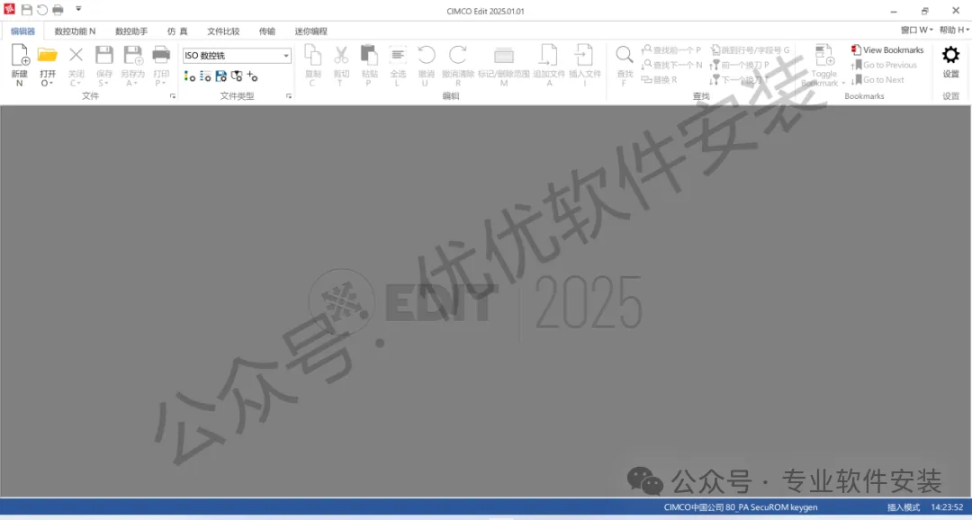This screenshot has height=520, width=972.
Task: Expand the 文件 group dialog launcher
Action: point(172,96)
